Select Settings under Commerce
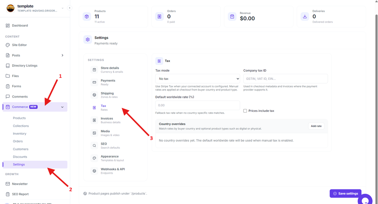Viewport: 378px width, 204px height. click(x=35, y=164)
